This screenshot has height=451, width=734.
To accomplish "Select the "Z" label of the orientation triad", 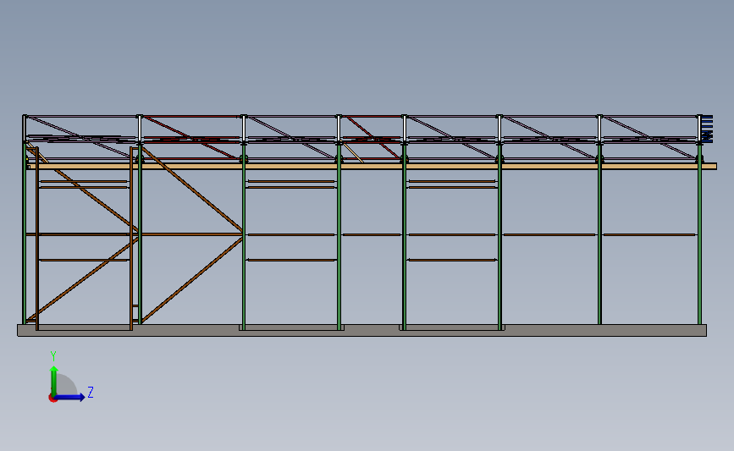I will coord(91,392).
